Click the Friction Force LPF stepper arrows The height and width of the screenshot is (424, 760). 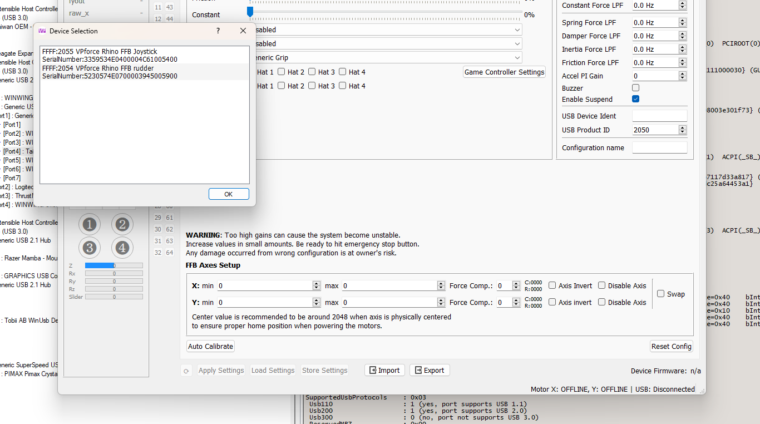tap(683, 63)
